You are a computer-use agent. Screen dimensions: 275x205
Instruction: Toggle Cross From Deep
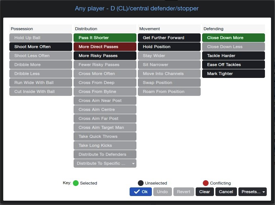[x=105, y=83]
